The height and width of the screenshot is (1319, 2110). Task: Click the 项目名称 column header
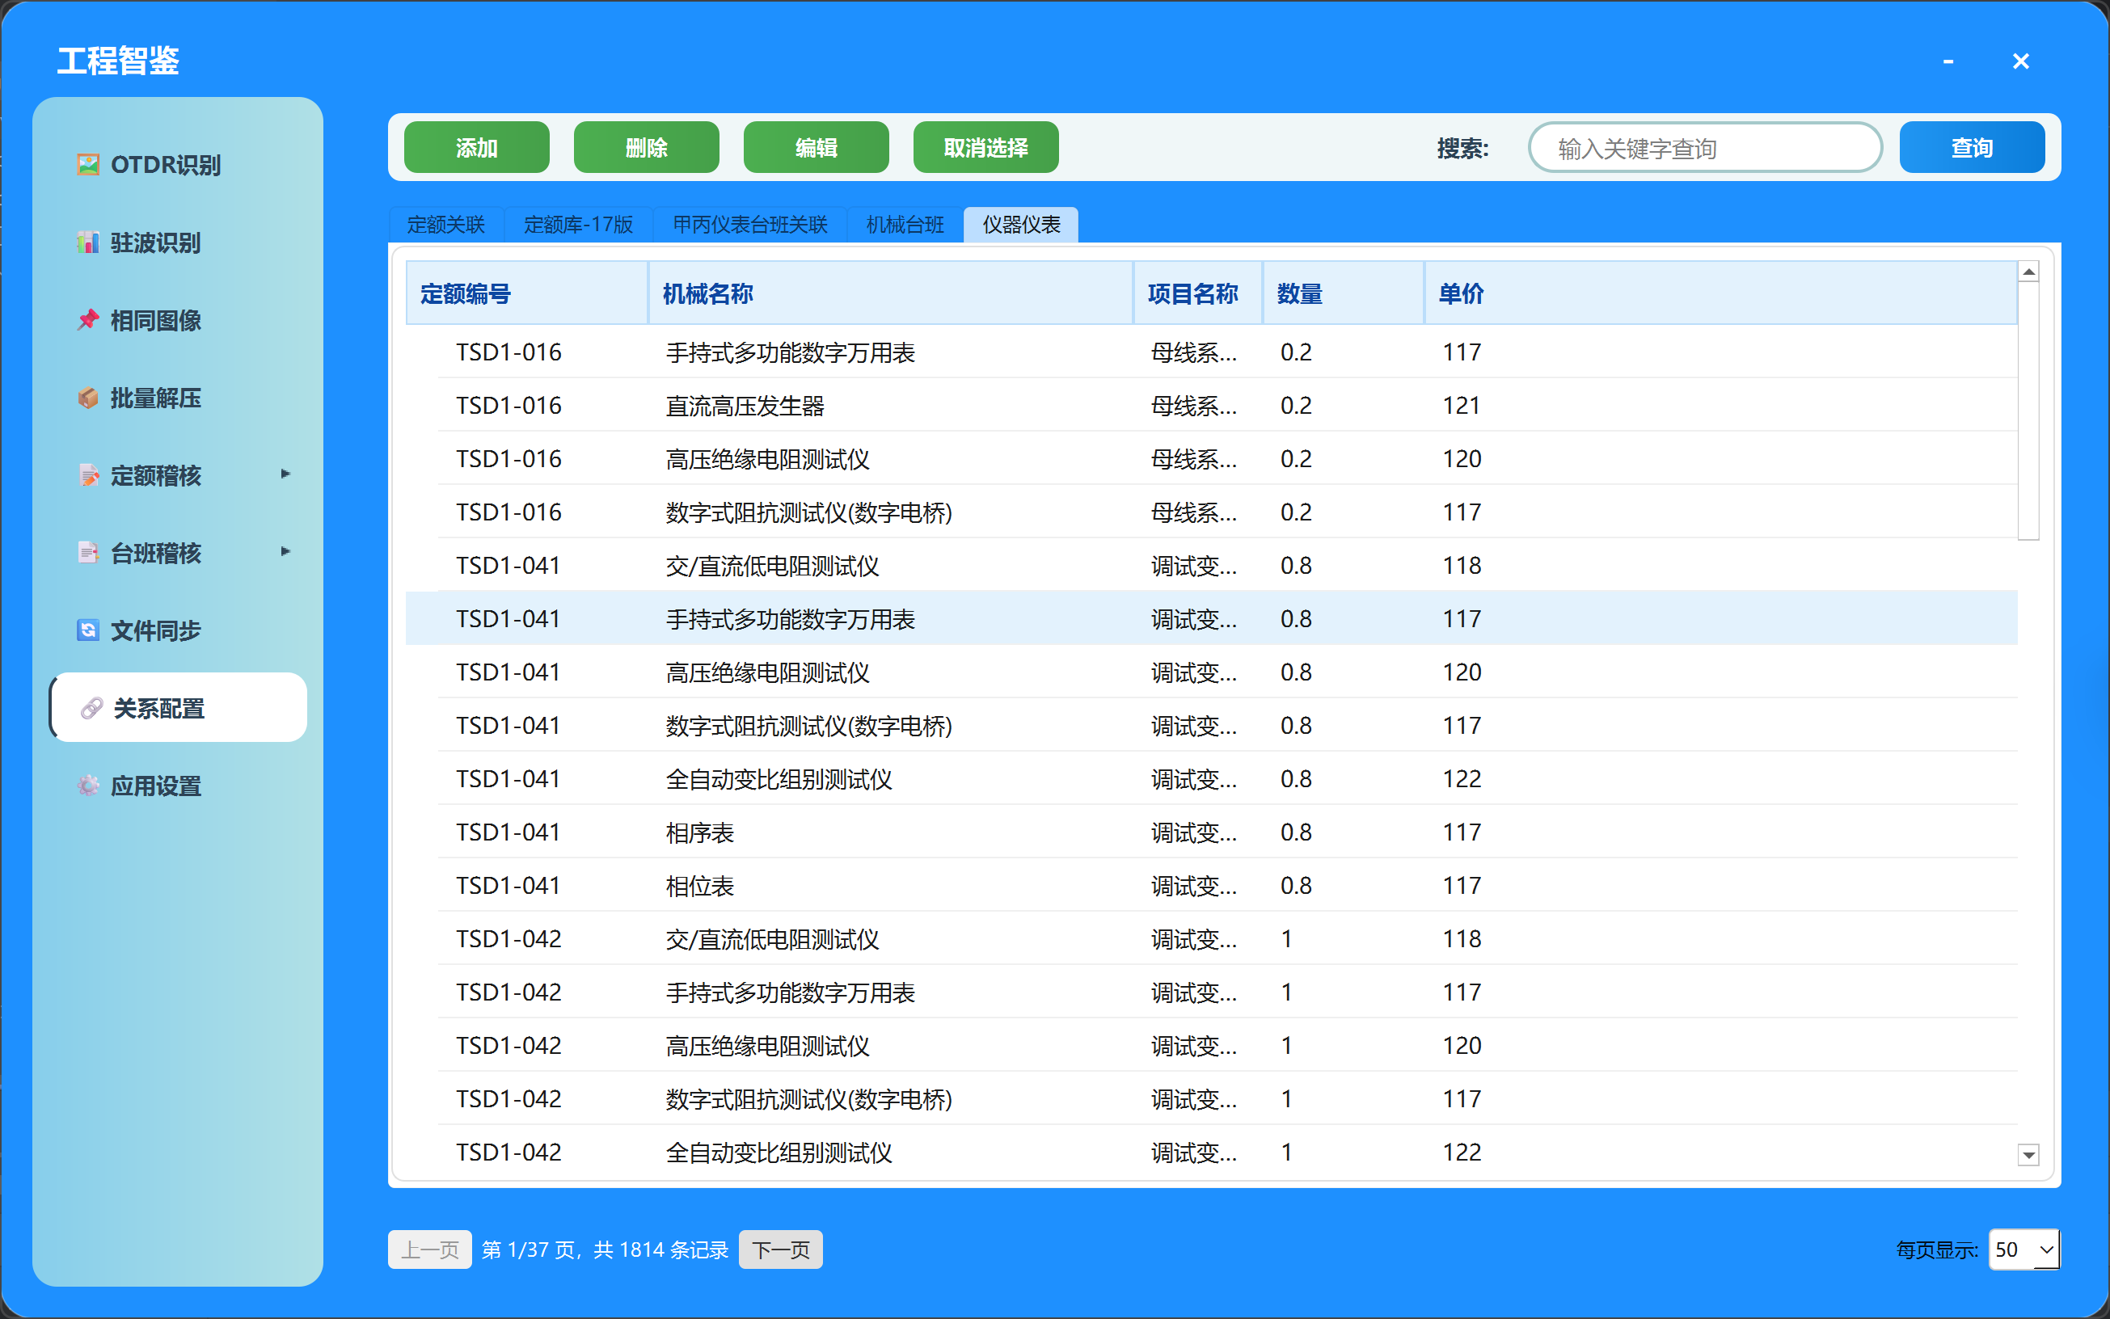pos(1198,293)
